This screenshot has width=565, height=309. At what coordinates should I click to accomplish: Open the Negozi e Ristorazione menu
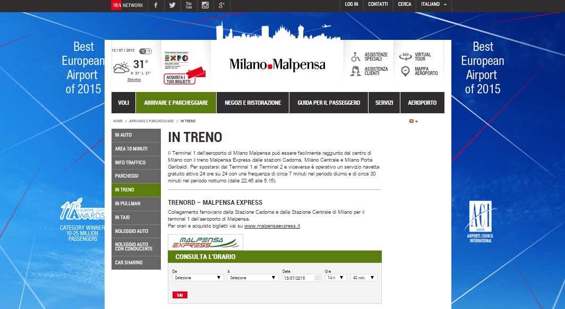[x=253, y=103]
